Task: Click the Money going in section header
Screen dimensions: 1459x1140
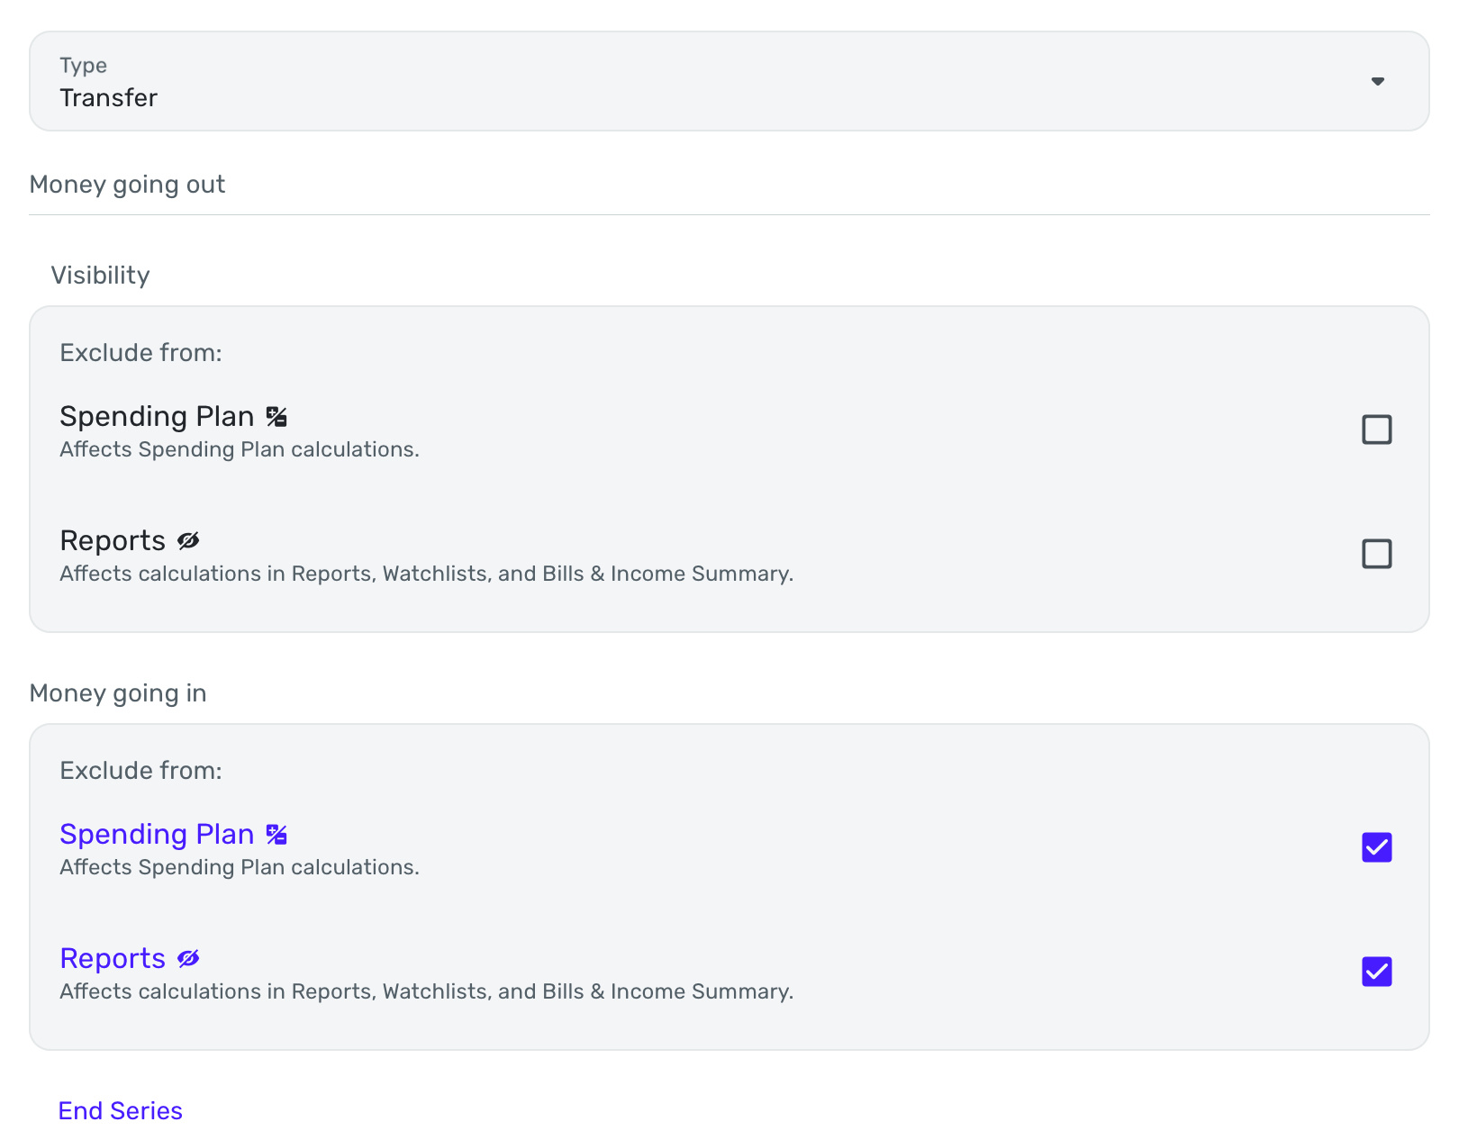Action: [118, 693]
